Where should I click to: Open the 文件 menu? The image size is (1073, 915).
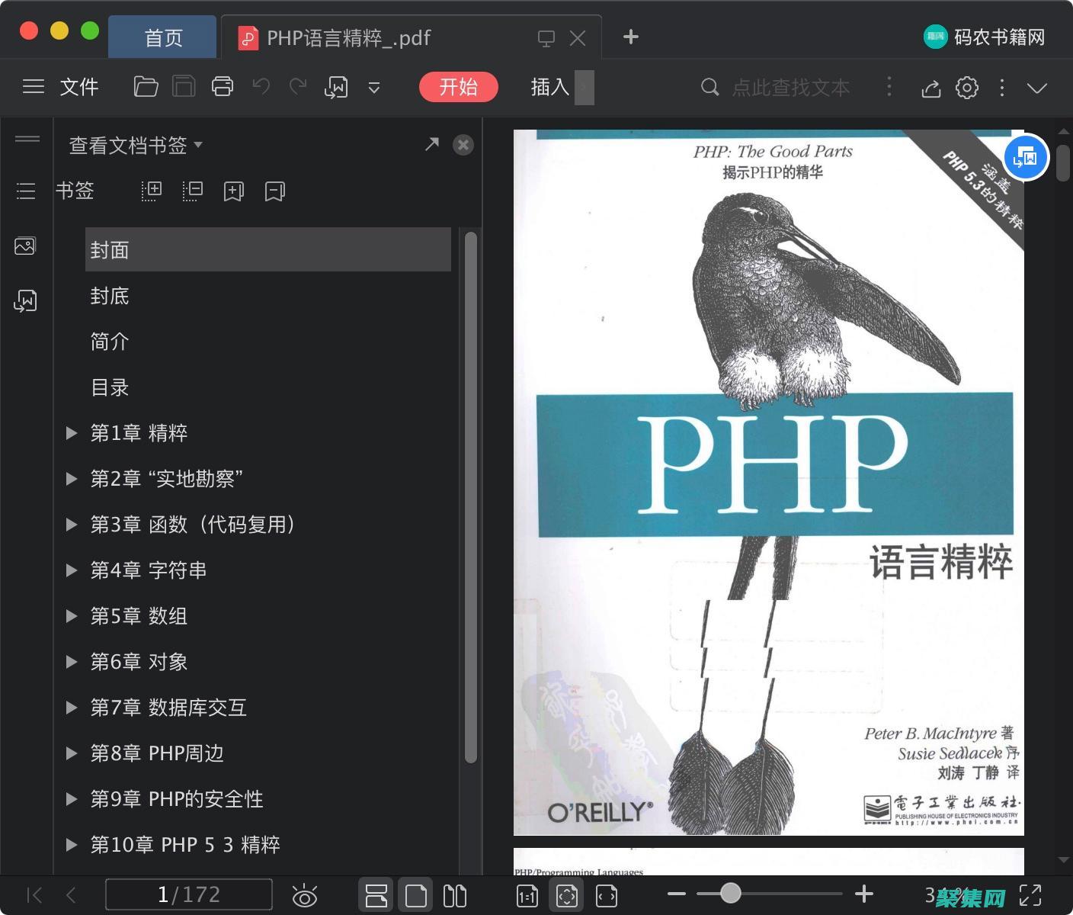79,87
